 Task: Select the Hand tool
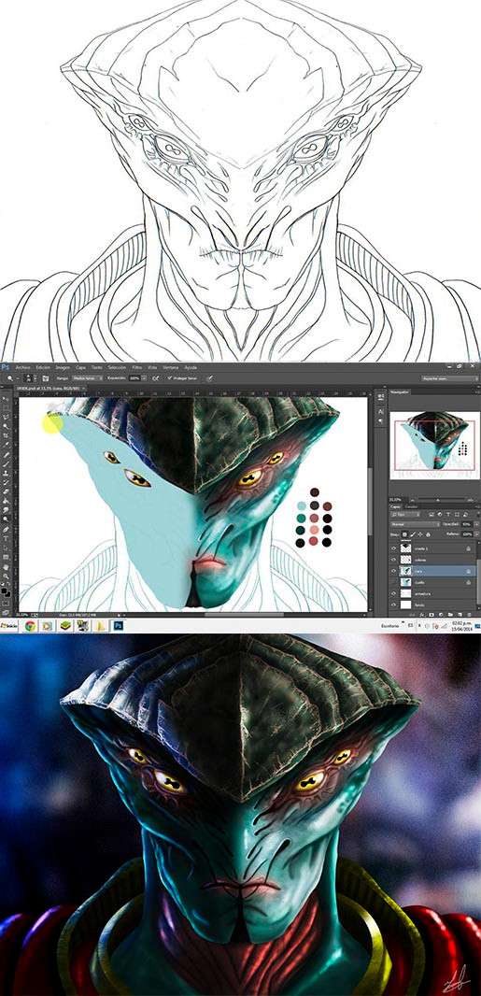pyautogui.click(x=6, y=566)
